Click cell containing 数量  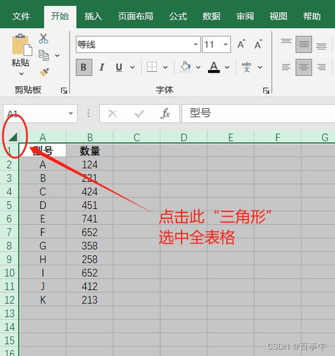coord(90,150)
